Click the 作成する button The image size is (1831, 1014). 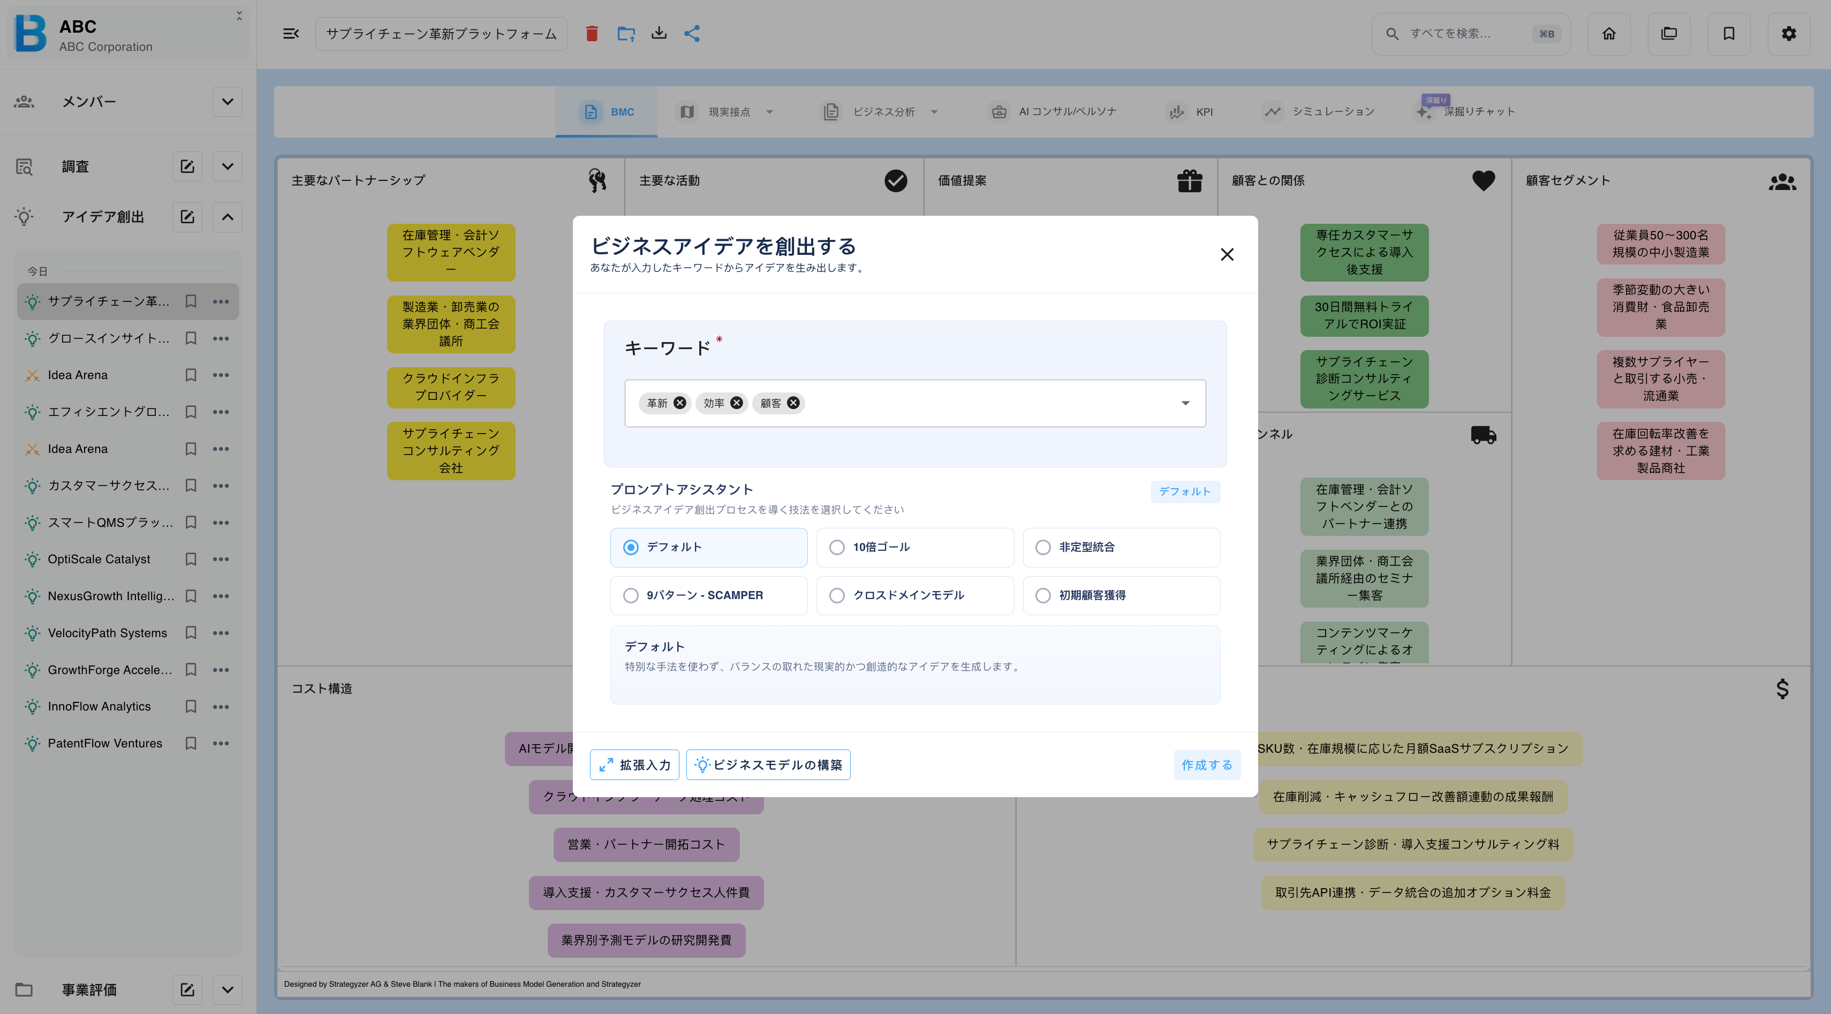[1206, 765]
